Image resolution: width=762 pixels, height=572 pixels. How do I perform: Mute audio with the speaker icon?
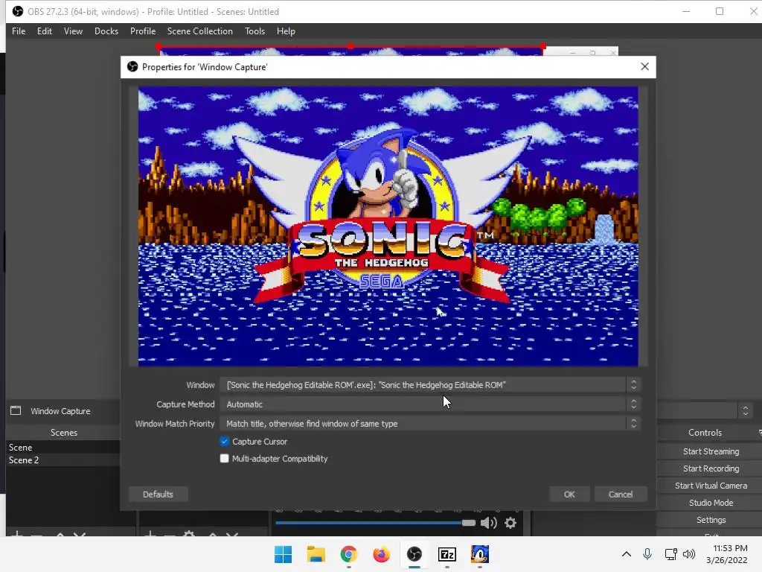pos(488,523)
